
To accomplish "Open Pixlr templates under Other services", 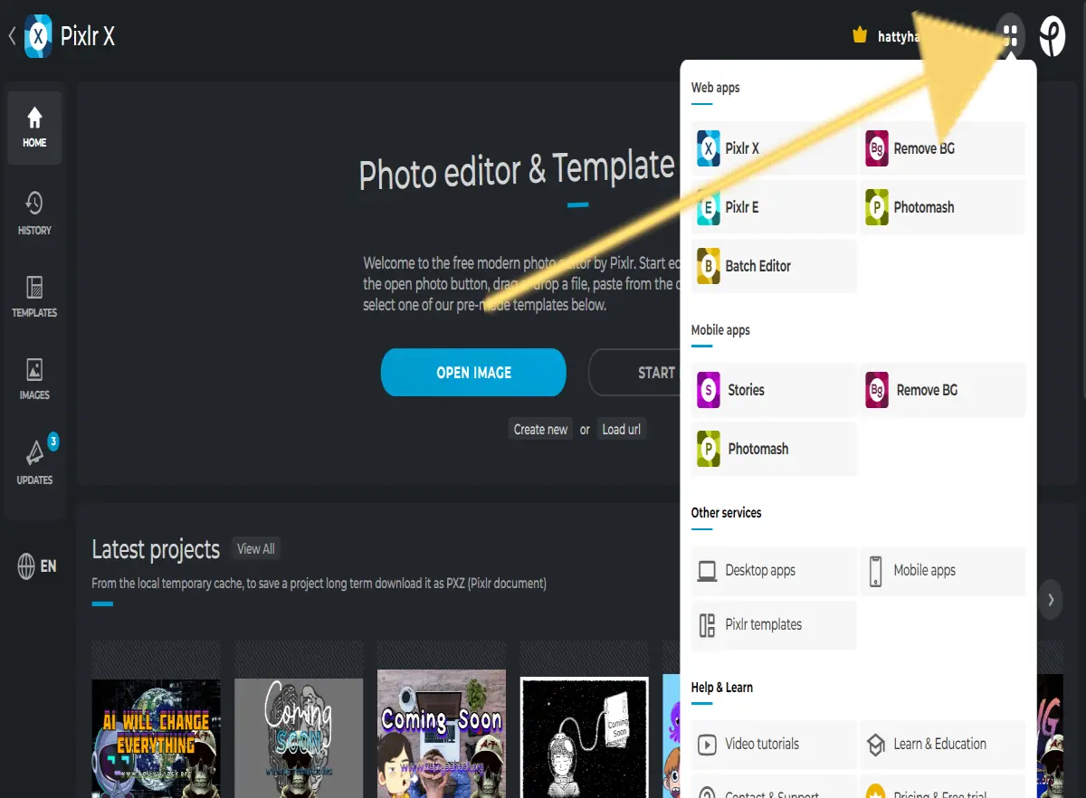I will (x=774, y=625).
